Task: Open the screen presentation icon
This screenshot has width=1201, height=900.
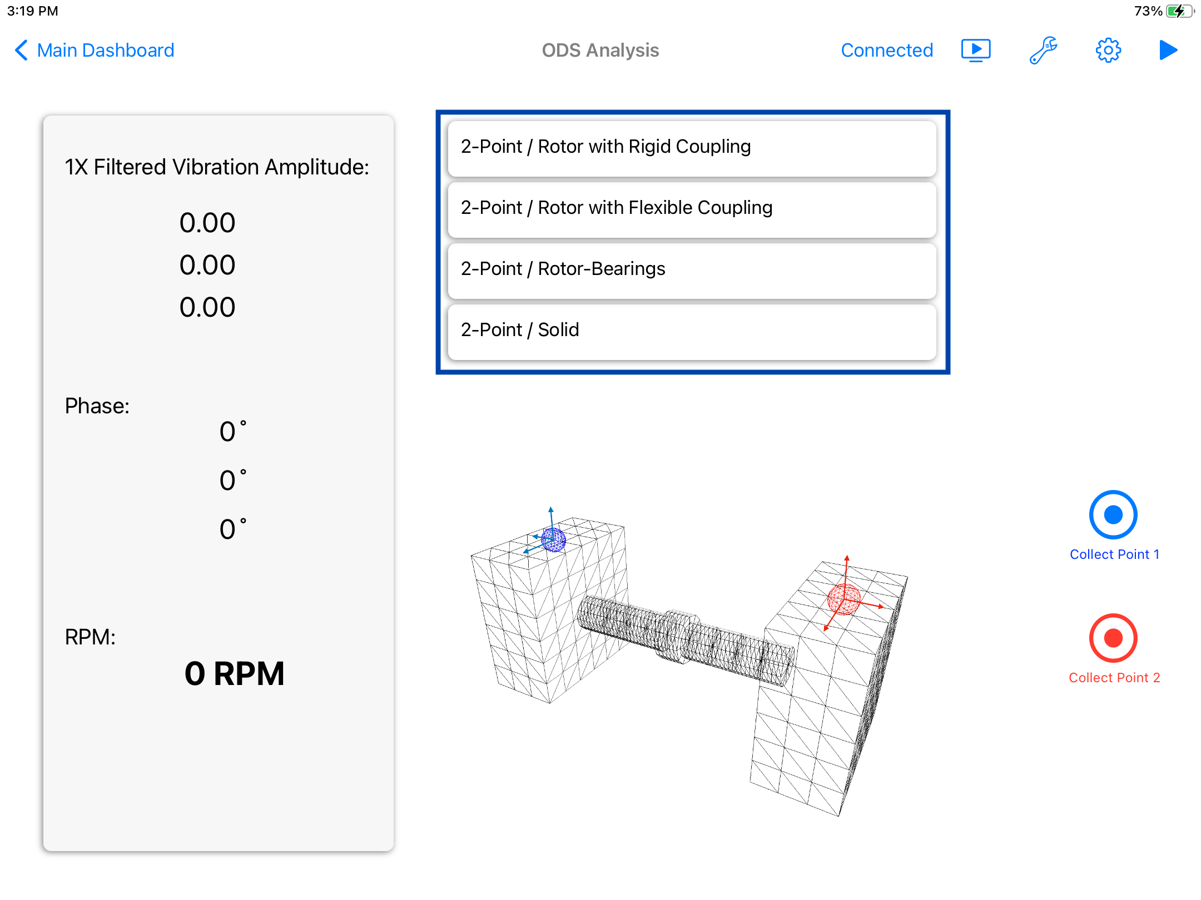Action: pos(976,50)
